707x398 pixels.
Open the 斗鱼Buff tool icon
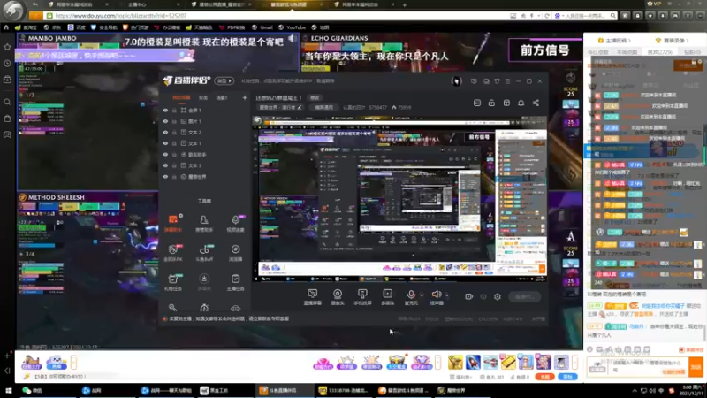pyautogui.click(x=204, y=250)
